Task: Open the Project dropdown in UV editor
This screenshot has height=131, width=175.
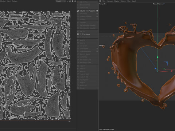Action: [61, 1]
